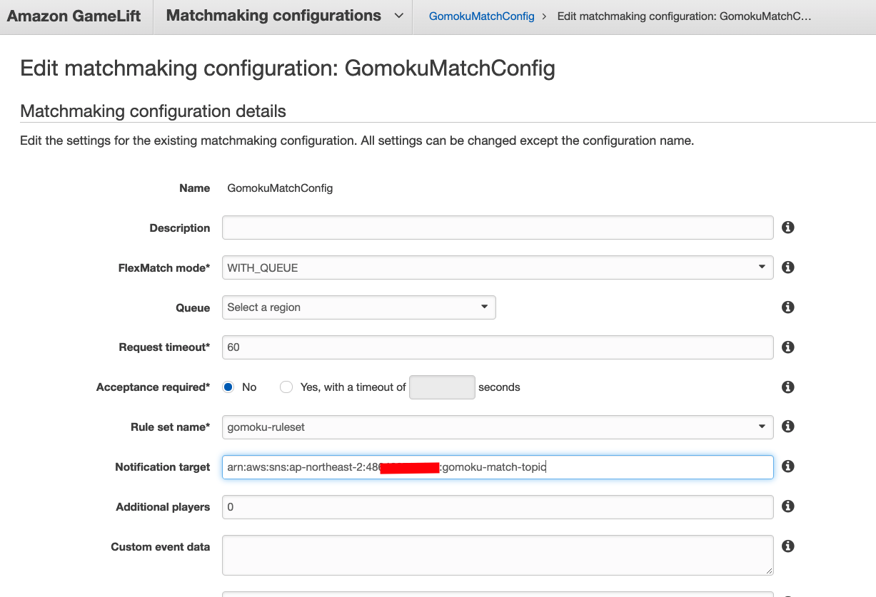Open info tooltip for the Description field
Screen dimensions: 876x597
point(788,228)
